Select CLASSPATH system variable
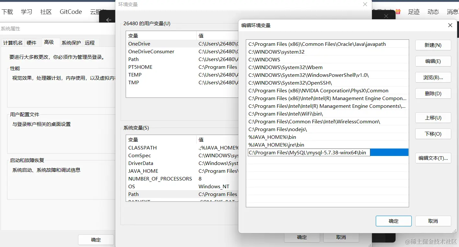Image resolution: width=459 pixels, height=247 pixels. [182, 148]
